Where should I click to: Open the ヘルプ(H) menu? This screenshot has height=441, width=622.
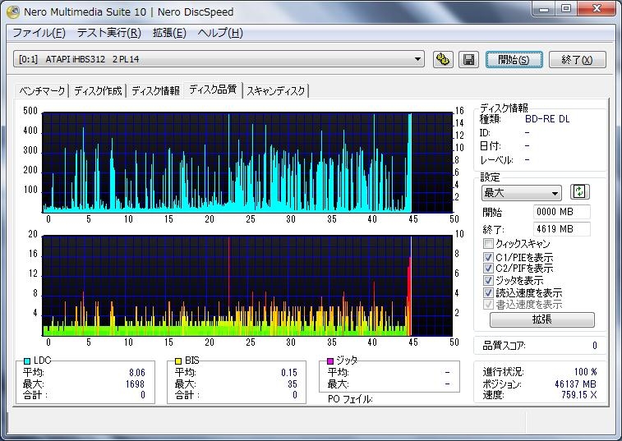(x=220, y=33)
